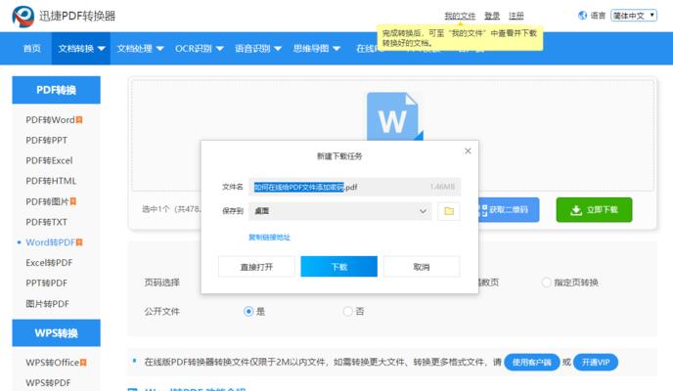Open the PDF转换 sidebar section header
This screenshot has width=673, height=391.
click(56, 90)
